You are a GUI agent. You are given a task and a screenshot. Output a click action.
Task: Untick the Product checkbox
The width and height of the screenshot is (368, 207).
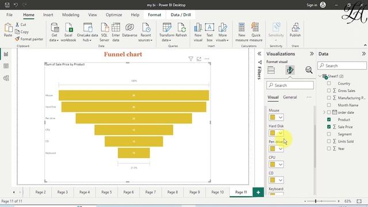click(329, 120)
